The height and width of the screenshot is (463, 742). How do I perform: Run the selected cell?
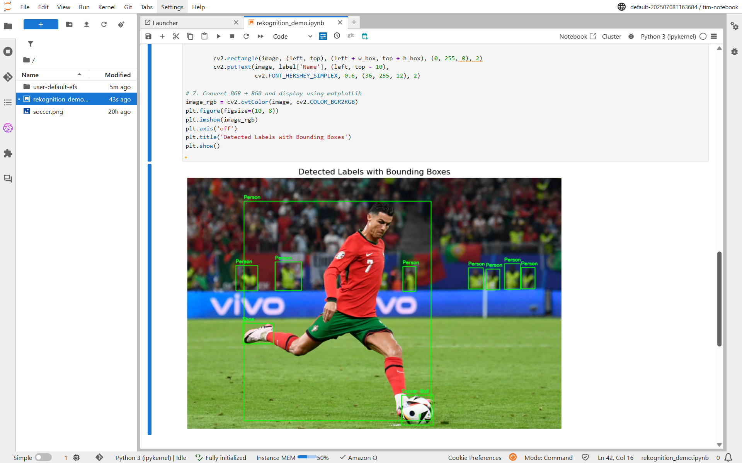218,36
